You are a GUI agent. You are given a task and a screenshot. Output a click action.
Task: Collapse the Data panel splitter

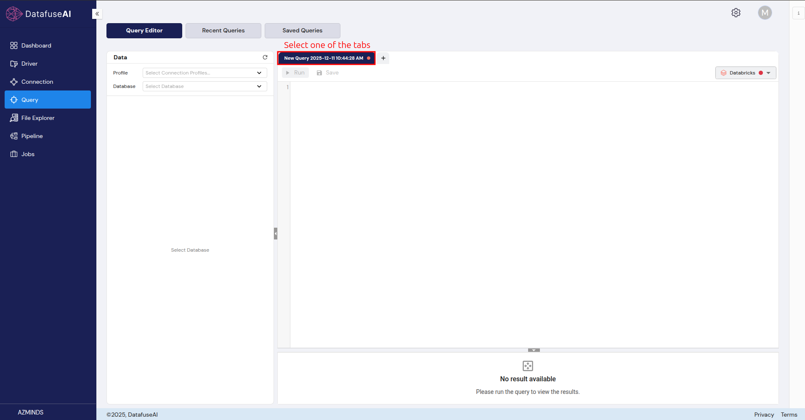(x=275, y=233)
